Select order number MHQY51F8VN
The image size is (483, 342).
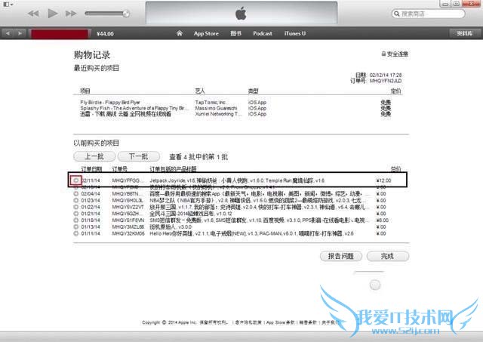(128, 220)
